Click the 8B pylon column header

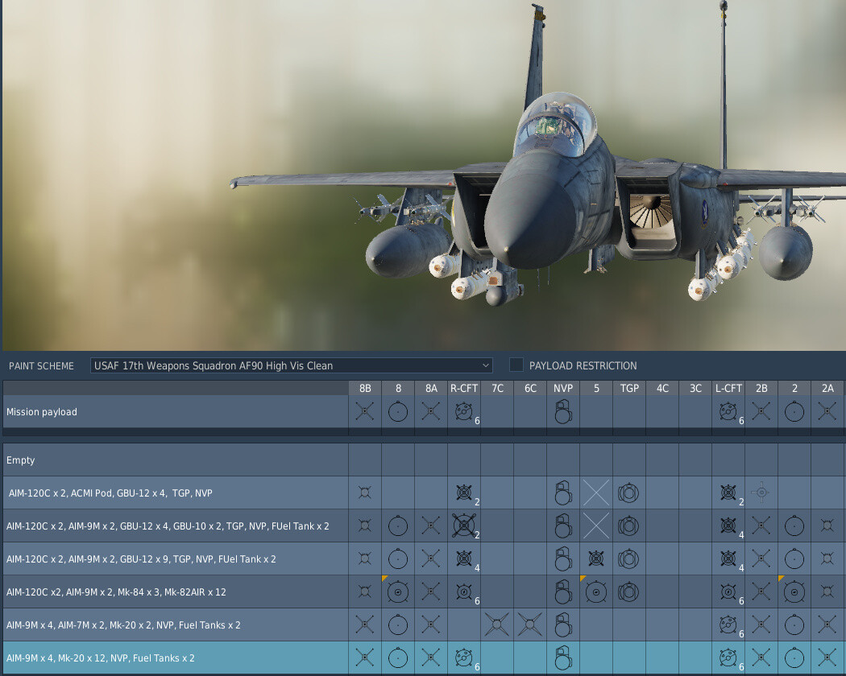(365, 388)
